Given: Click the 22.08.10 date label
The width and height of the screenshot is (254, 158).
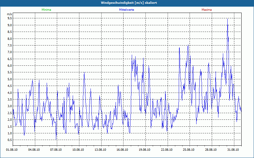Looking at the screenshot, I should coord(167,150).
